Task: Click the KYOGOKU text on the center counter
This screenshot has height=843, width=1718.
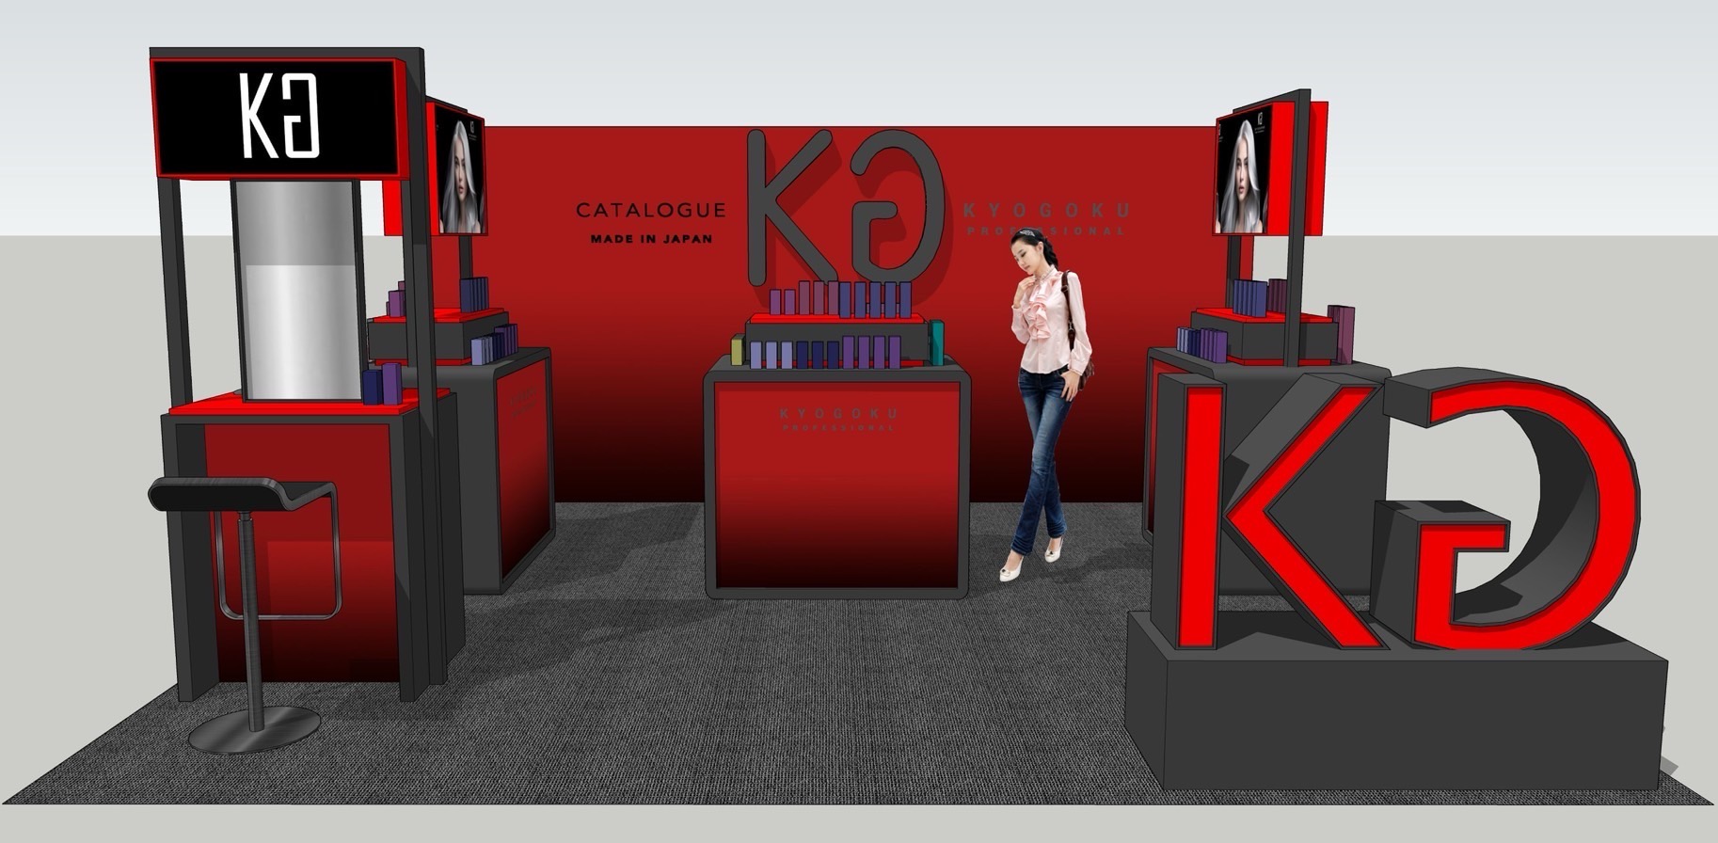Action: pyautogui.click(x=837, y=414)
